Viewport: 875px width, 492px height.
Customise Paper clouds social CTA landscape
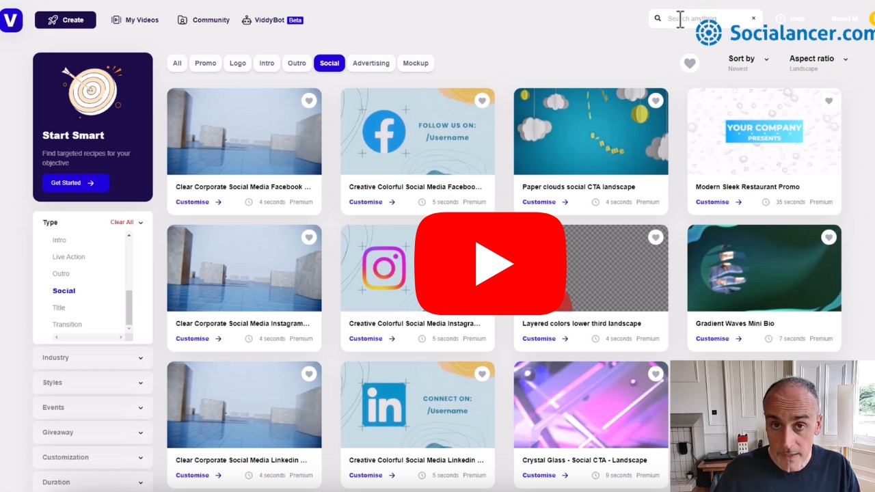click(x=546, y=202)
